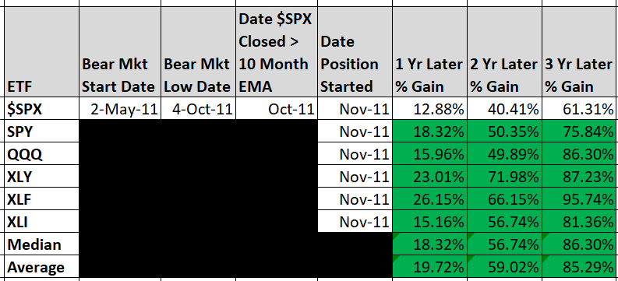
Task: Click the $SPX row label cell
Action: 41,108
